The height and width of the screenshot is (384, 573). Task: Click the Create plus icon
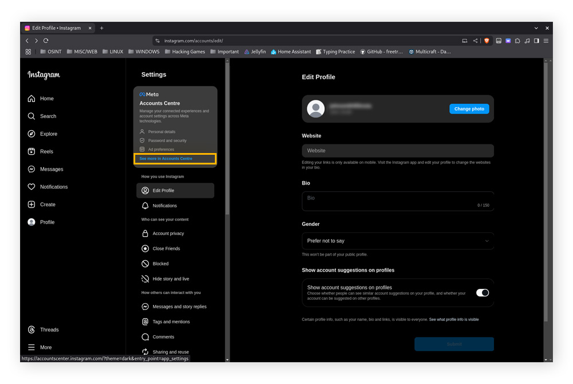click(32, 204)
